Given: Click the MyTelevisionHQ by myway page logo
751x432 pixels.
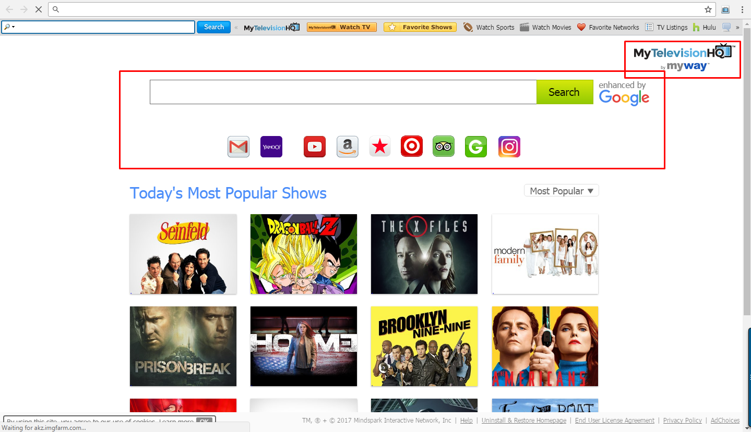Looking at the screenshot, I should (x=684, y=58).
